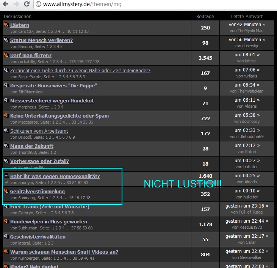Open Habt ihr was gegen Homosexualität? thread

[55, 177]
